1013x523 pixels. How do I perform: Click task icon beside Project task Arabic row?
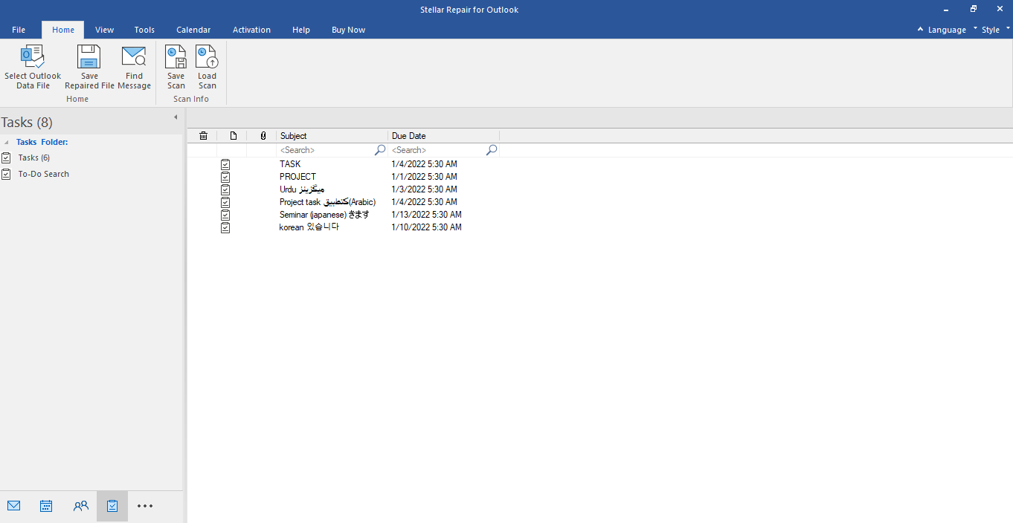tap(225, 202)
